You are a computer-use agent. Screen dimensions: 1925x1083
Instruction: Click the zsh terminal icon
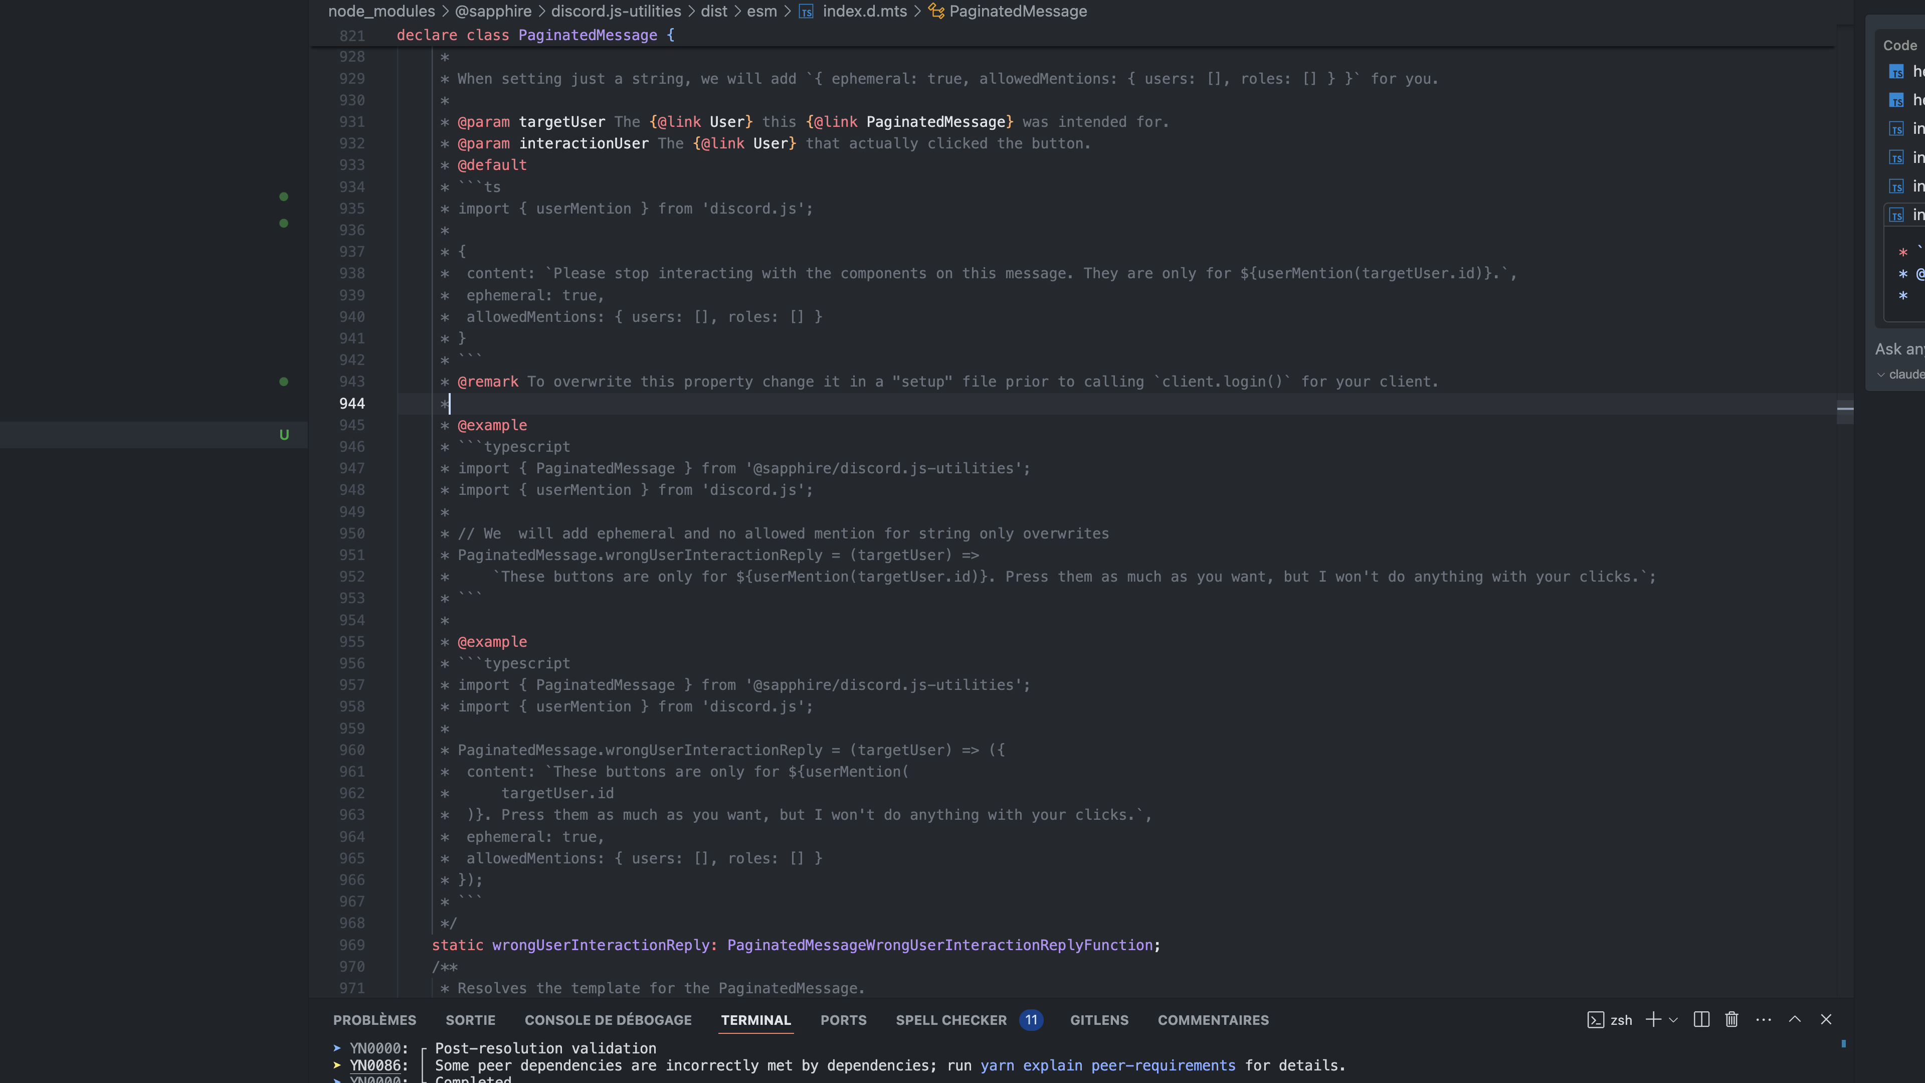pos(1596,1020)
